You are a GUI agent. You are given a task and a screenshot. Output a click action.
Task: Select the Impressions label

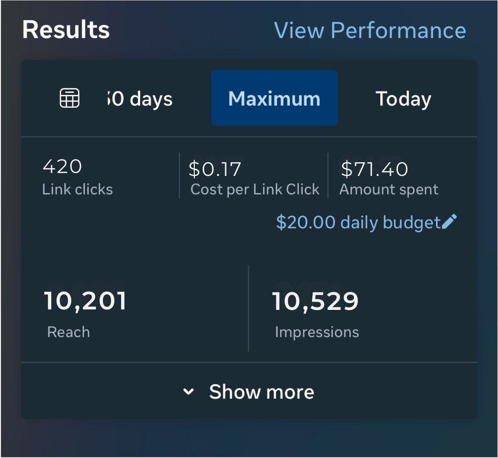click(x=317, y=332)
